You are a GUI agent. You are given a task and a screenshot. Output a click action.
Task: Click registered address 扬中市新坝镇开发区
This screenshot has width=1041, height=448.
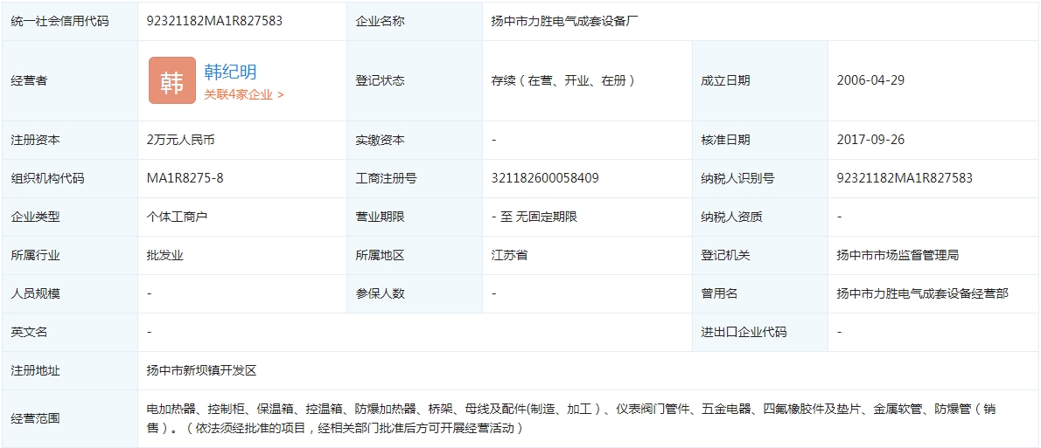[x=201, y=370]
